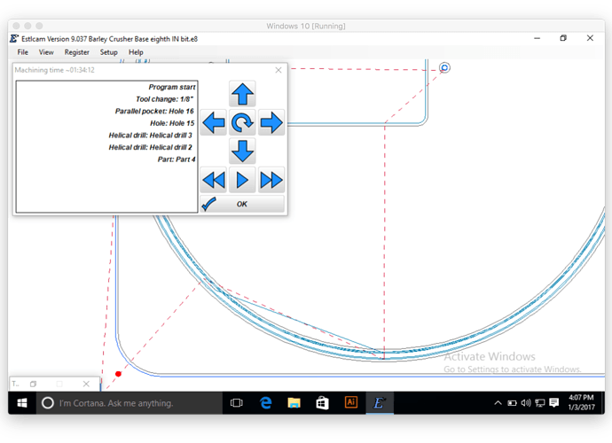Viewport: 612px width, 443px height.
Task: Minimize the Estlcam window
Action: click(x=537, y=38)
